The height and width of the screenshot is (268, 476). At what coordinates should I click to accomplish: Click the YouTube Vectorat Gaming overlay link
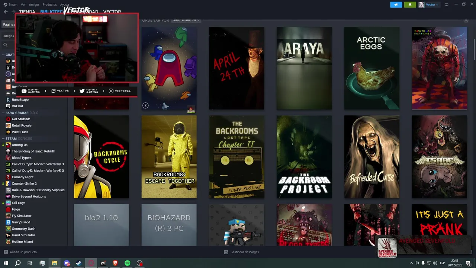[30, 91]
